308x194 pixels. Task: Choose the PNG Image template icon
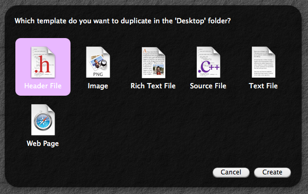pyautogui.click(x=98, y=62)
